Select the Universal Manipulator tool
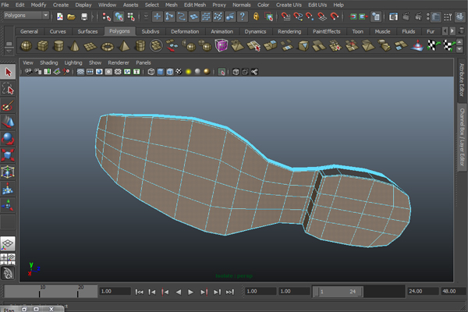This screenshot has height=312, width=468. pos(8,172)
